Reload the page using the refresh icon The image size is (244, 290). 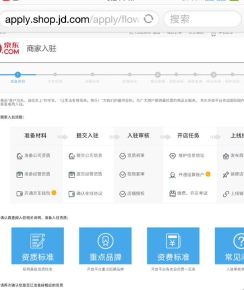click(149, 19)
